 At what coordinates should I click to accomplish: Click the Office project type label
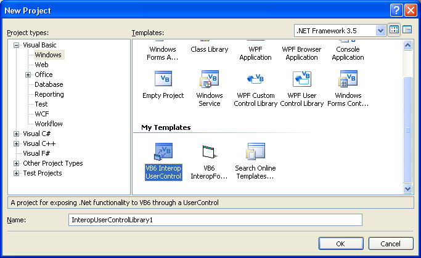[x=44, y=75]
